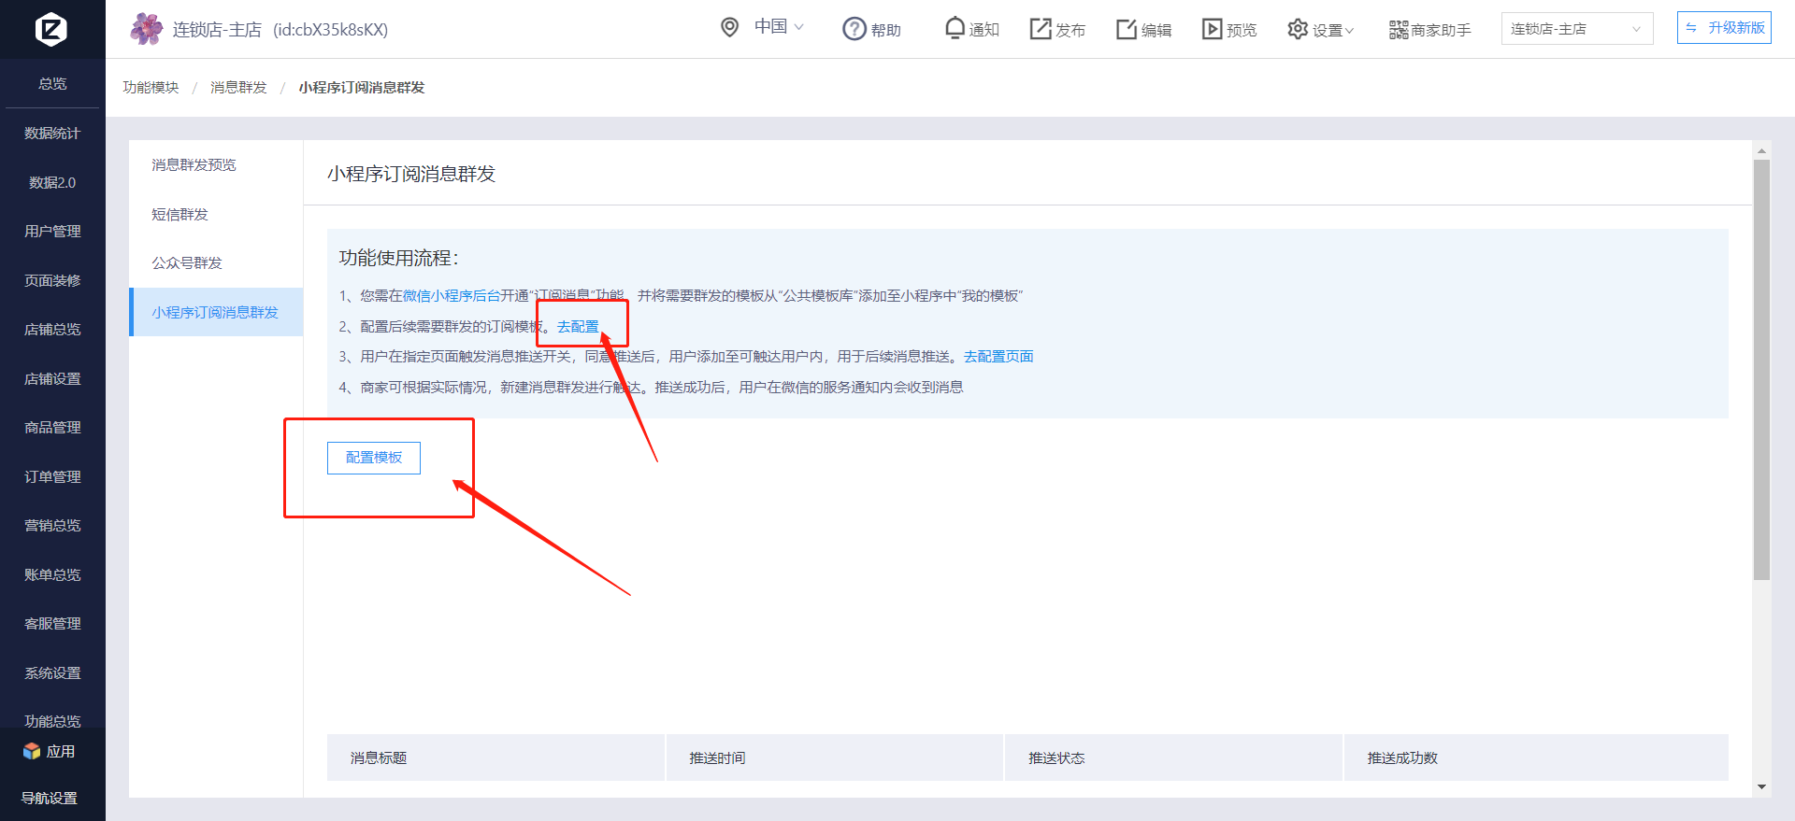Viewport: 1795px width, 821px height.
Task: Click the scrollbar up arrow
Action: pyautogui.click(x=1761, y=150)
